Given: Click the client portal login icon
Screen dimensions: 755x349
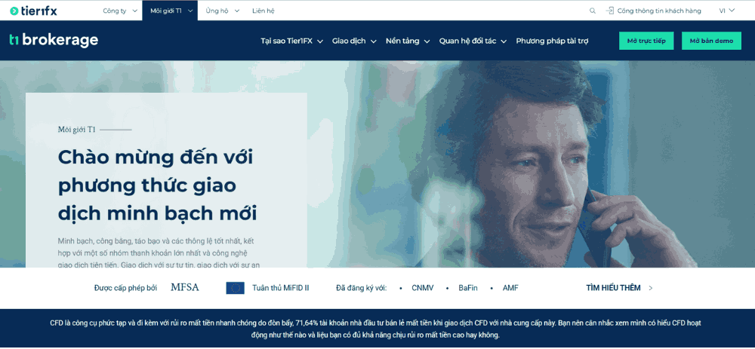Looking at the screenshot, I should point(609,11).
